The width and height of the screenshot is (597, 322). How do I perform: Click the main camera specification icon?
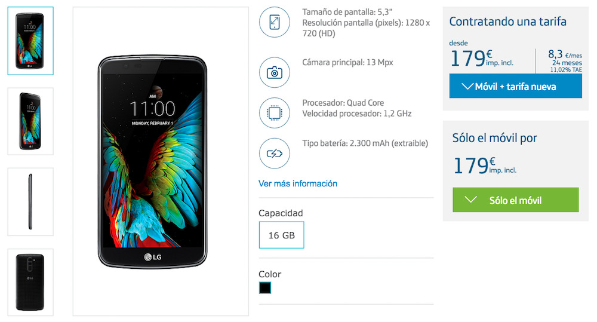click(274, 72)
